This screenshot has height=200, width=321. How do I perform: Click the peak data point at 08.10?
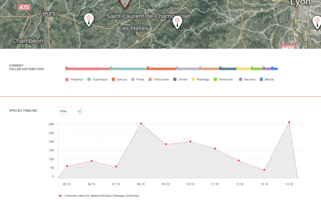click(141, 124)
